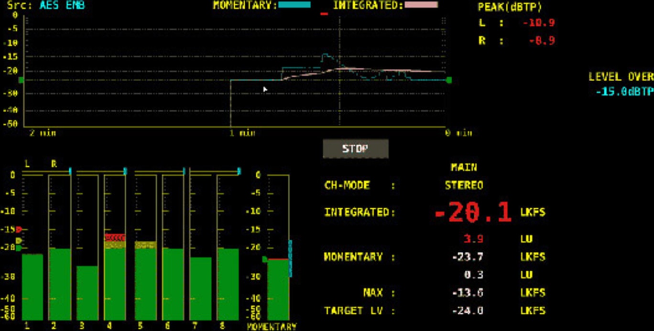Click the large red -20.1 integrated value
The width and height of the screenshot is (654, 331).
pos(473,212)
